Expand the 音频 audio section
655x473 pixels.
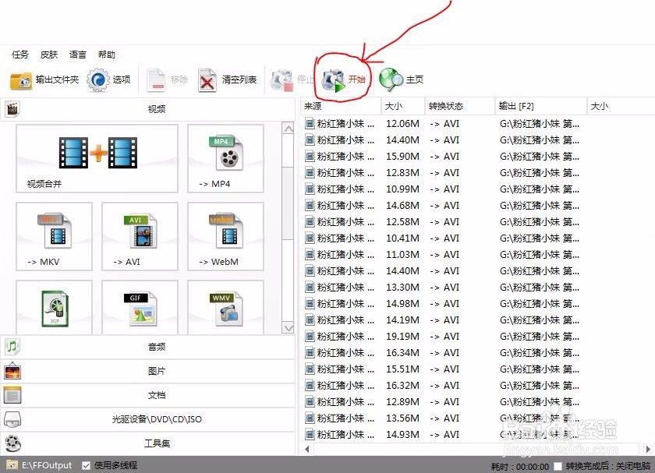point(147,347)
